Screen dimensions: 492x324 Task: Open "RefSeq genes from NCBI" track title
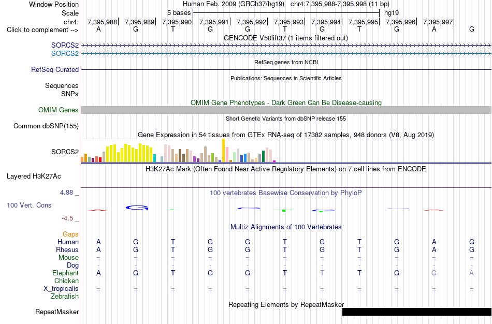pyautogui.click(x=286, y=62)
